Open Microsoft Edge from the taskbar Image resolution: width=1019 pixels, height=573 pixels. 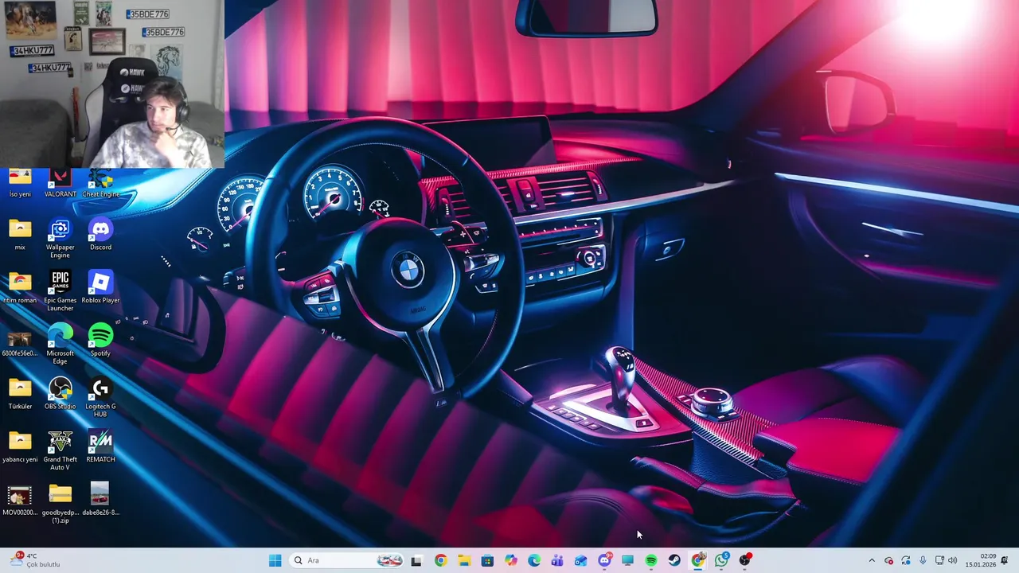click(x=534, y=560)
